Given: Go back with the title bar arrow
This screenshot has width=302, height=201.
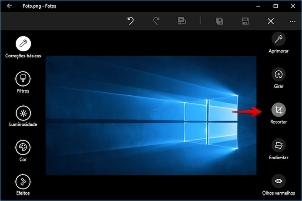Looking at the screenshot, I should [x=9, y=6].
